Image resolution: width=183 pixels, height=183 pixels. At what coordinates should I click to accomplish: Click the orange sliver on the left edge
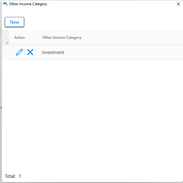pyautogui.click(x=1, y=31)
